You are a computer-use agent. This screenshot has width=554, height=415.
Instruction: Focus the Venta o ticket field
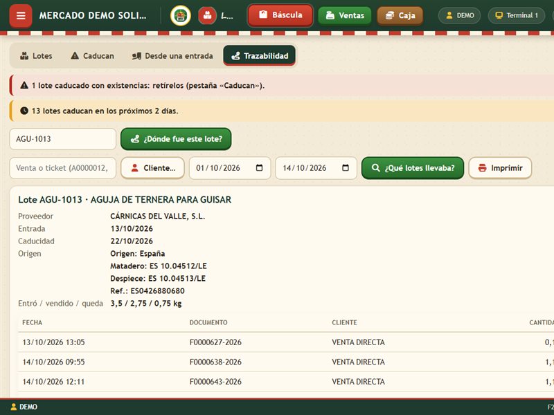63,168
